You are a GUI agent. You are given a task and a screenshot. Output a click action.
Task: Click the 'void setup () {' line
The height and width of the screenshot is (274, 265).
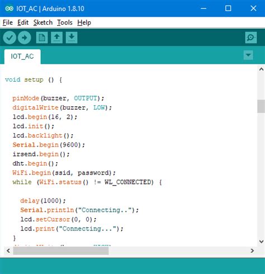coord(34,80)
